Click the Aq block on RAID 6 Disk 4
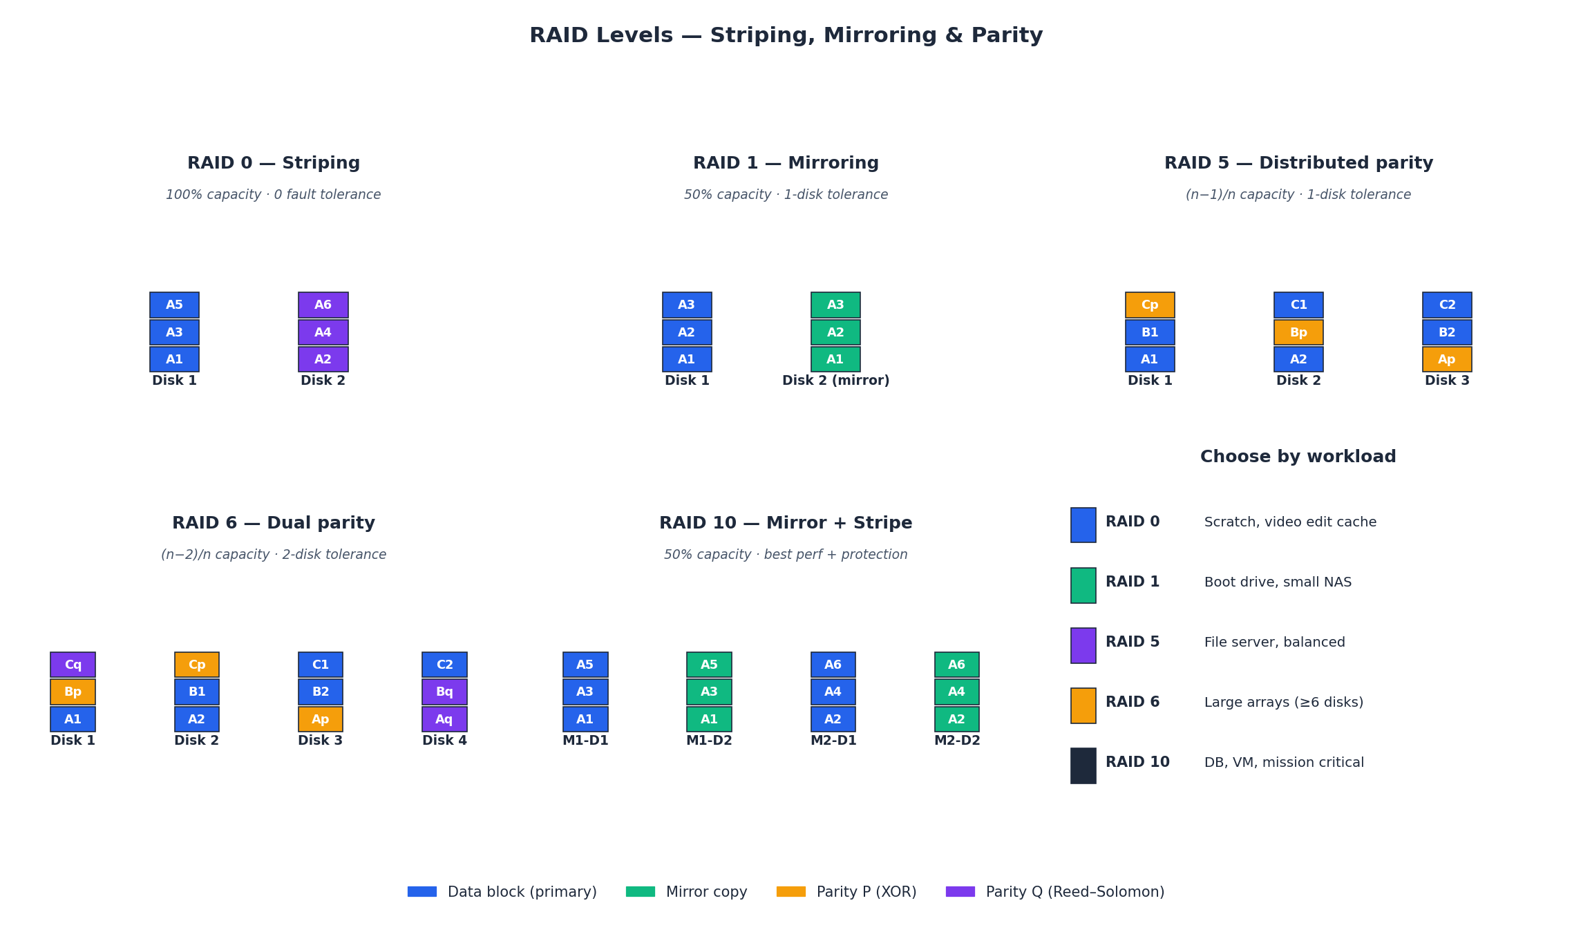 pos(444,719)
